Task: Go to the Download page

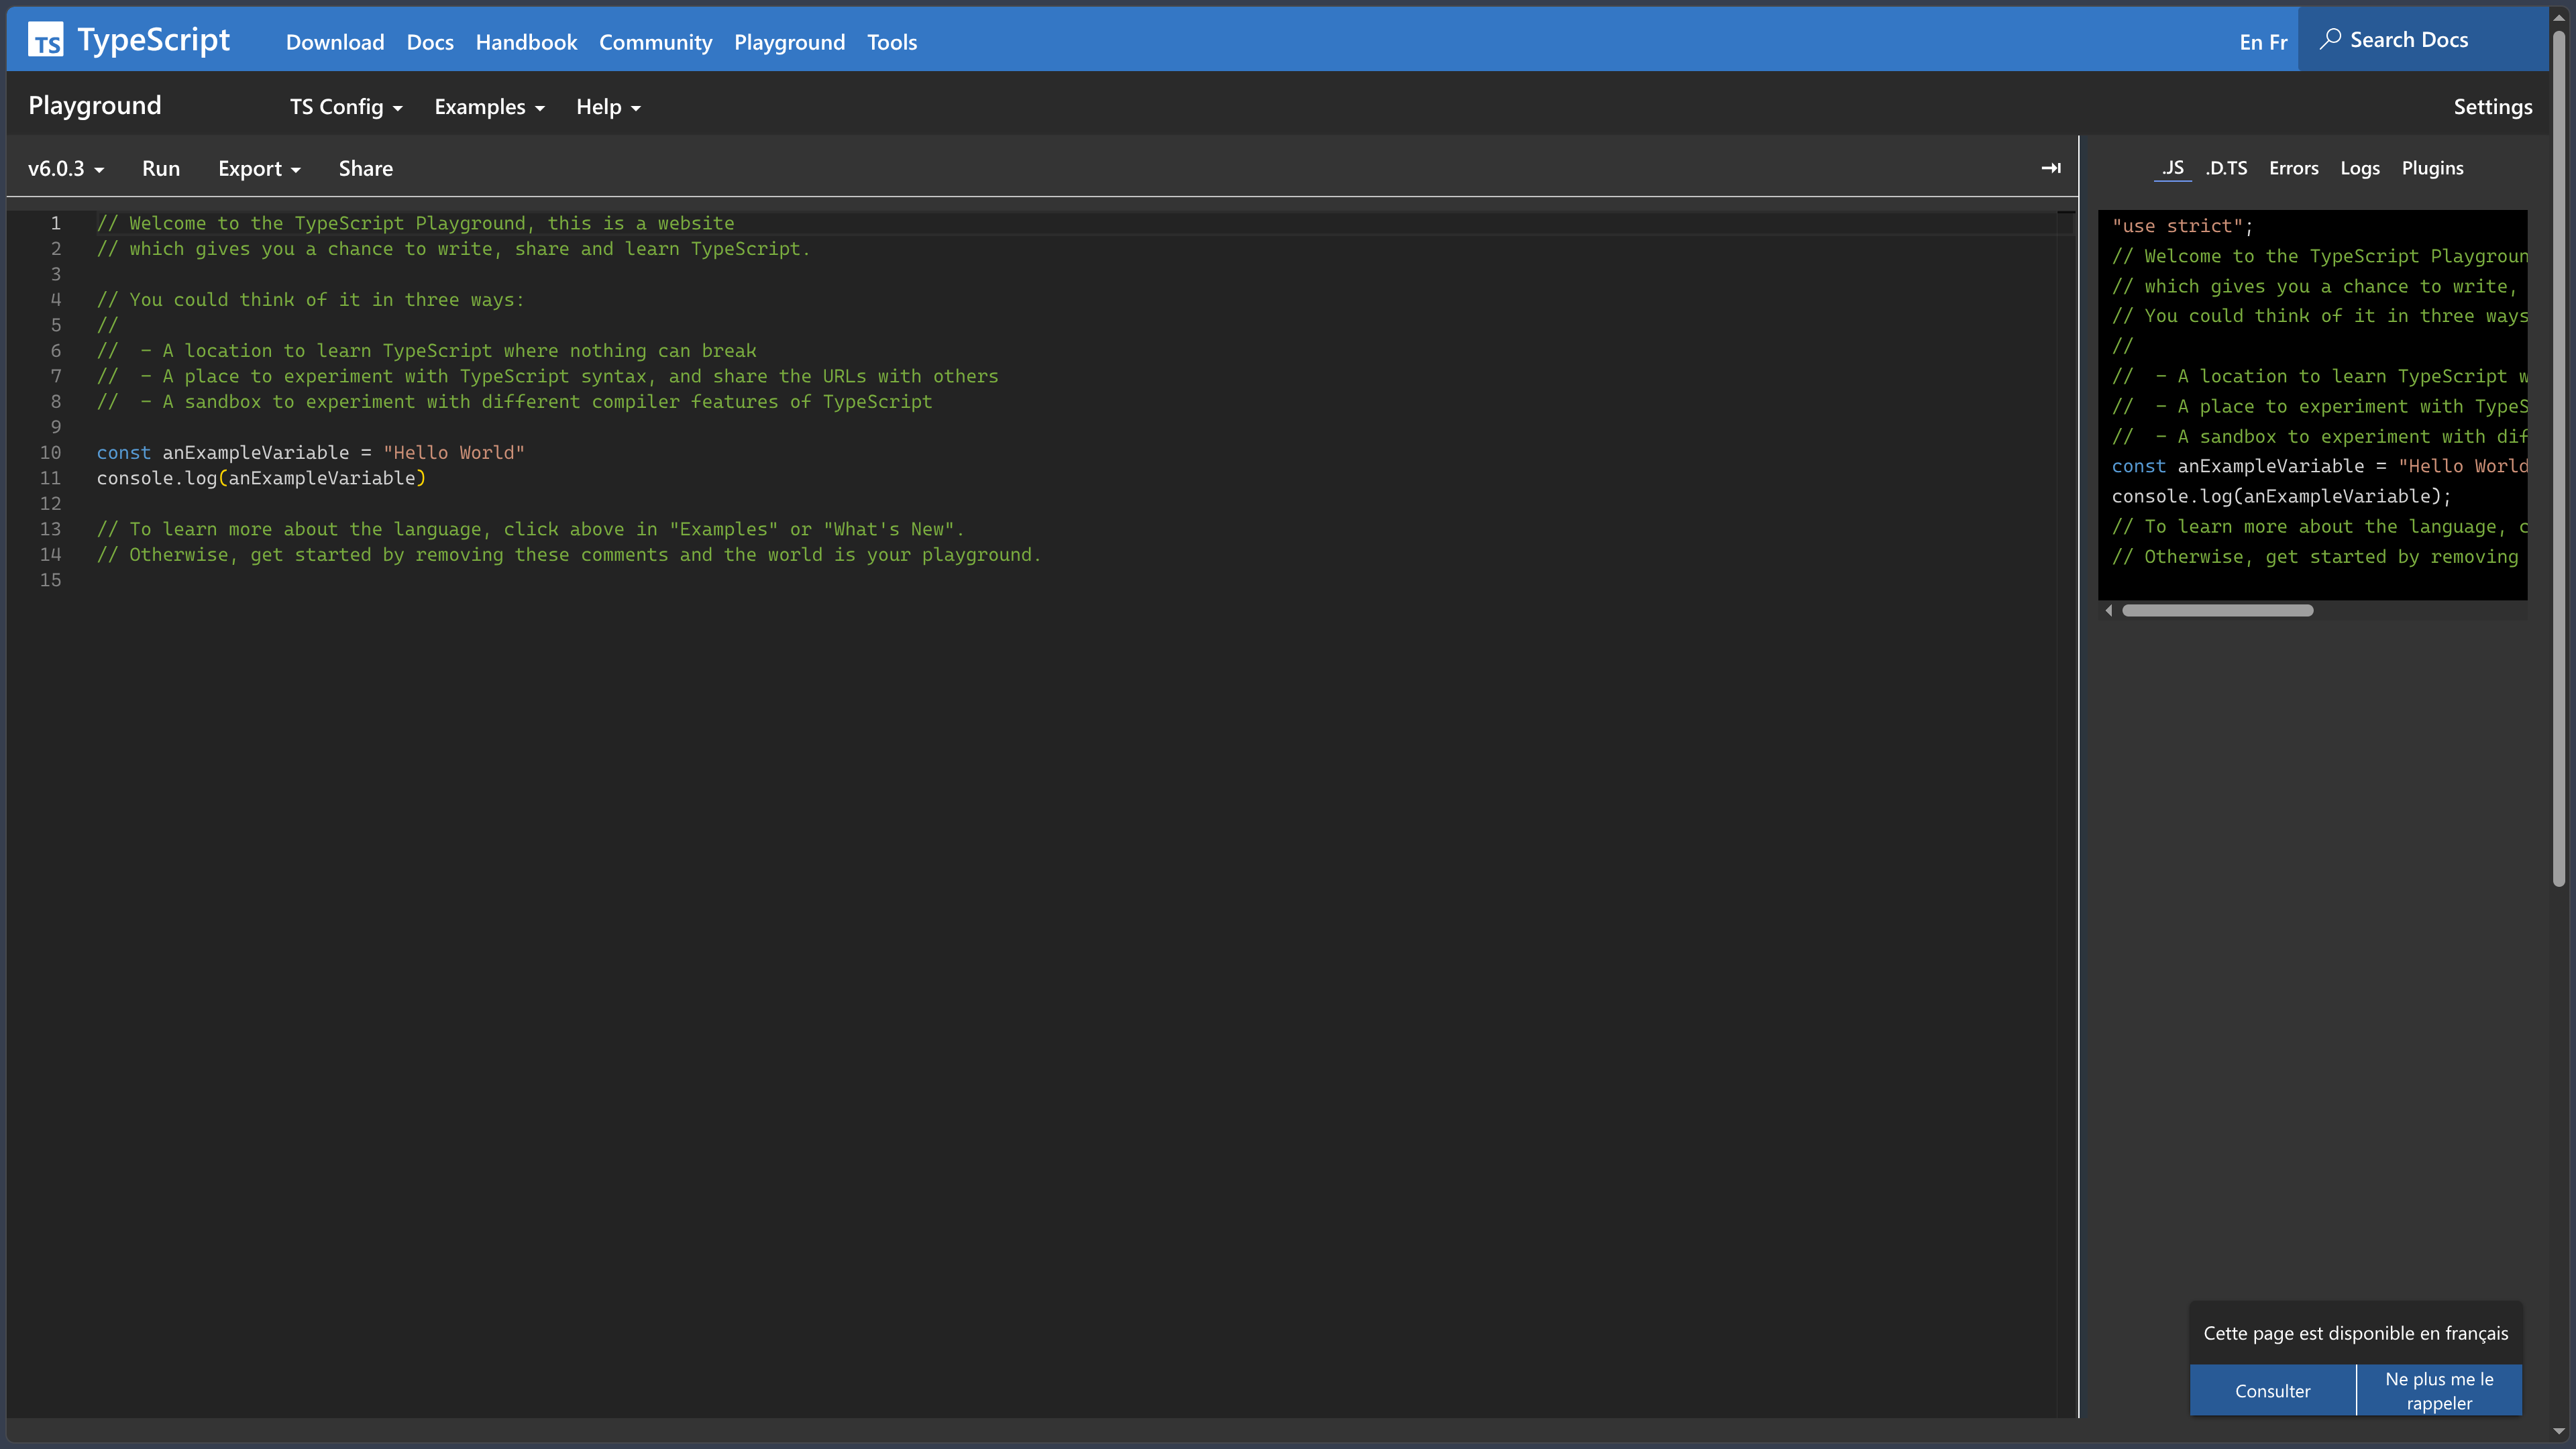Action: pos(335,42)
